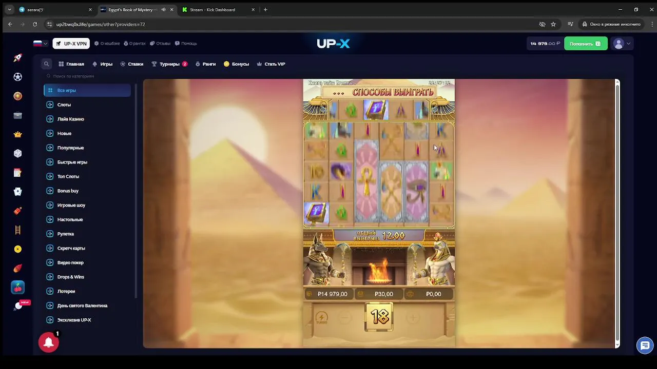This screenshot has height=369, width=657.
Task: Open the Russian flag language dropdown
Action: click(41, 44)
